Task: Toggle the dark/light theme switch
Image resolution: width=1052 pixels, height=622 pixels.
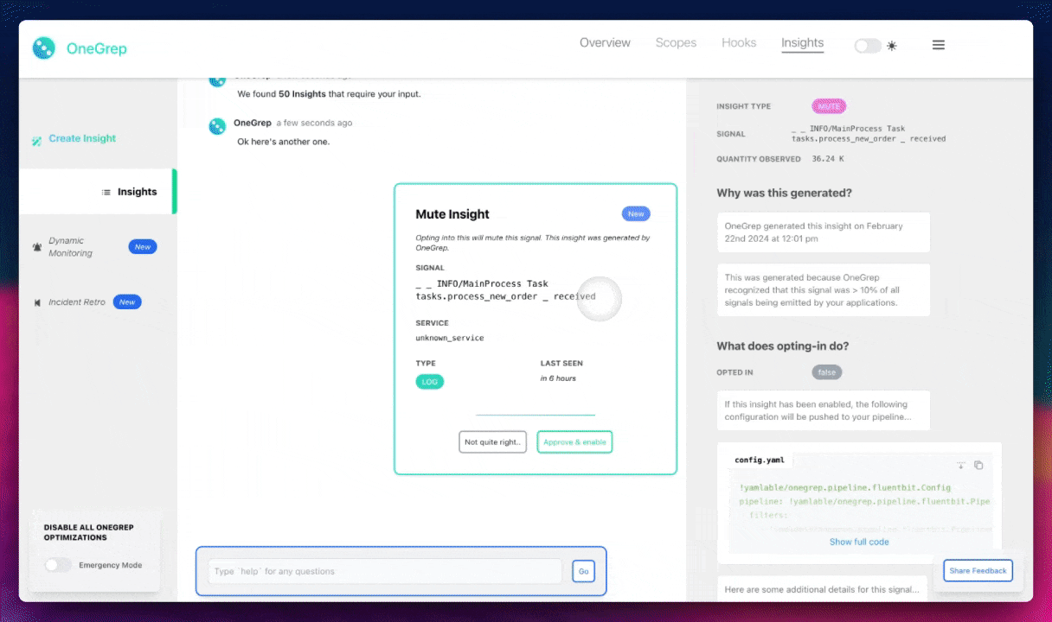Action: pos(867,46)
